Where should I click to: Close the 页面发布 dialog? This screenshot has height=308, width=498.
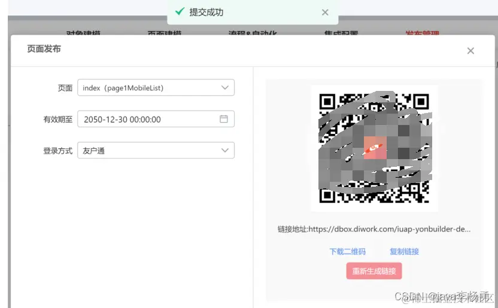click(x=470, y=51)
